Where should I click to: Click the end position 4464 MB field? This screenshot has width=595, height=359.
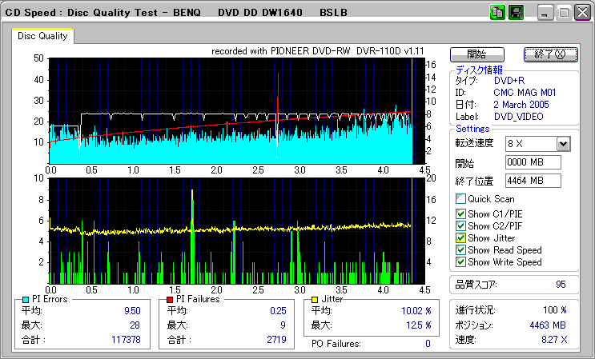[x=533, y=180]
